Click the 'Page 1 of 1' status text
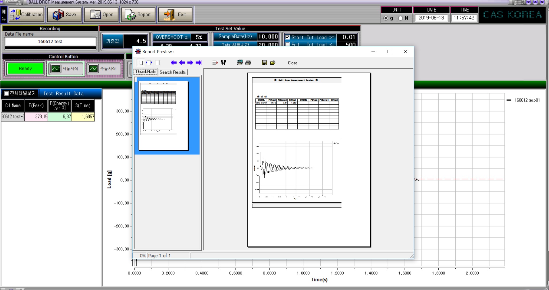The image size is (549, 290). (x=159, y=256)
